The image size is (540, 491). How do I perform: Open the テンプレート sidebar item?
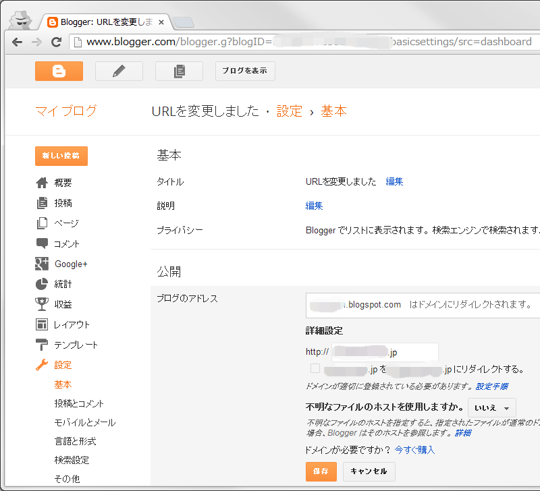click(76, 345)
